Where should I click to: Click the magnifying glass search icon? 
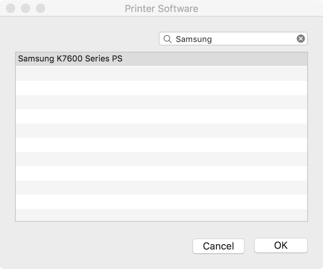(x=167, y=39)
